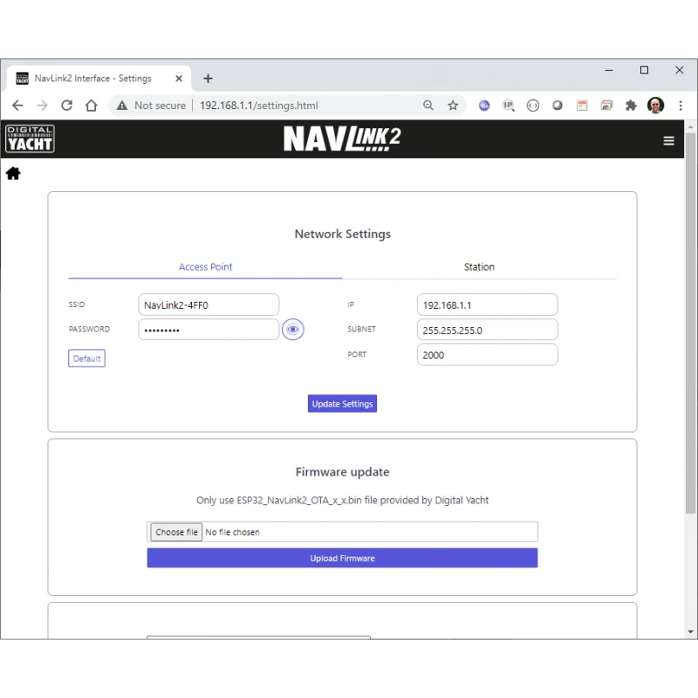Click the NavLink2 header logo

tap(342, 138)
